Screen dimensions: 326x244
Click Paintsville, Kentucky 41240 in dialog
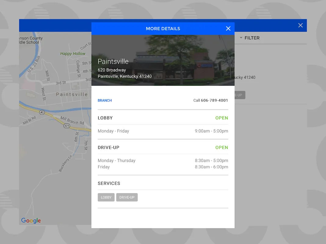pos(125,76)
